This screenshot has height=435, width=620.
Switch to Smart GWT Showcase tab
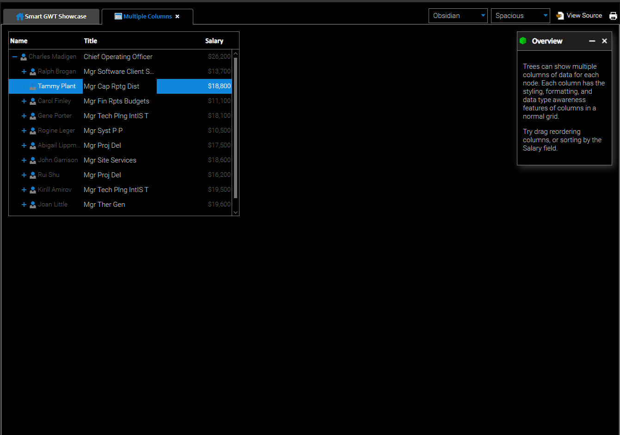pyautogui.click(x=51, y=17)
